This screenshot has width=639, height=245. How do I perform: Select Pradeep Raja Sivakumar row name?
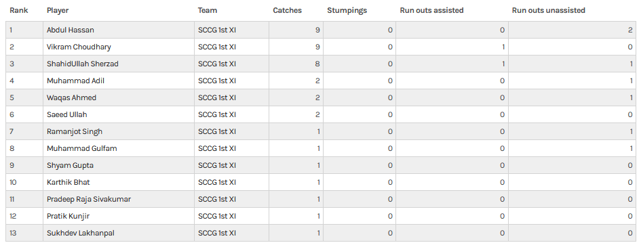pos(89,199)
